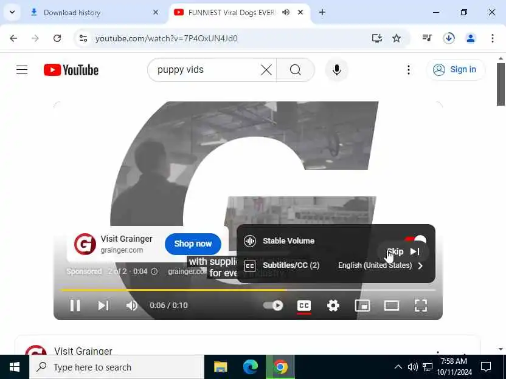The image size is (506, 379).
Task: Click the Chrome icon on the taskbar
Action: click(x=280, y=367)
